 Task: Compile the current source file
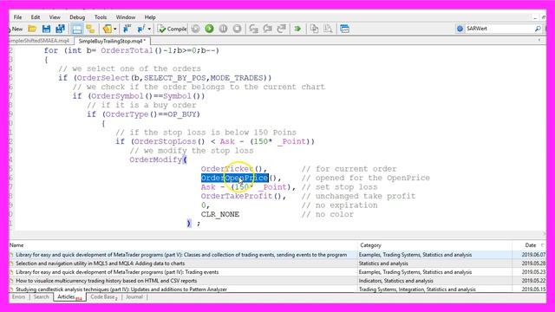[173, 29]
